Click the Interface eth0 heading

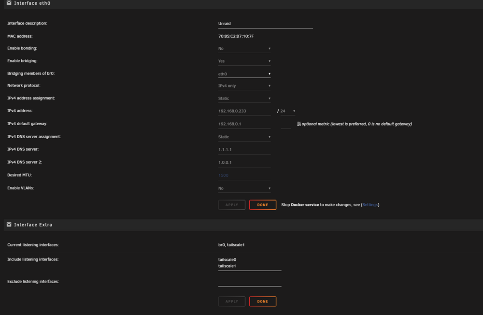click(32, 3)
